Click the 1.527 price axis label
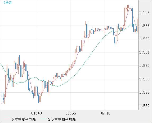 [144, 106]
